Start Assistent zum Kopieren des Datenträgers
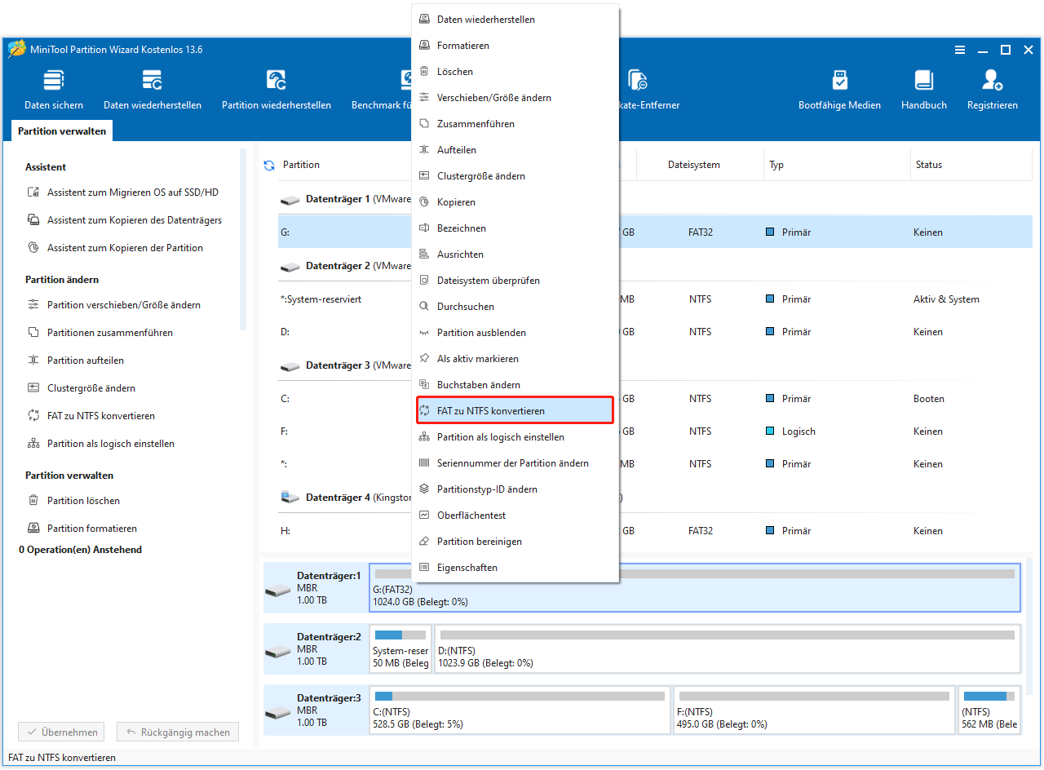This screenshot has width=1044, height=770. (x=125, y=220)
